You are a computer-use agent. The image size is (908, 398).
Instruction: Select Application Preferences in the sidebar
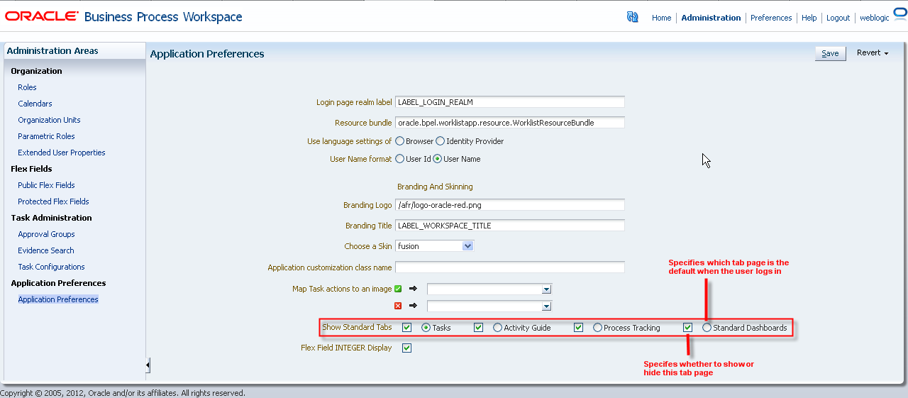pos(58,299)
